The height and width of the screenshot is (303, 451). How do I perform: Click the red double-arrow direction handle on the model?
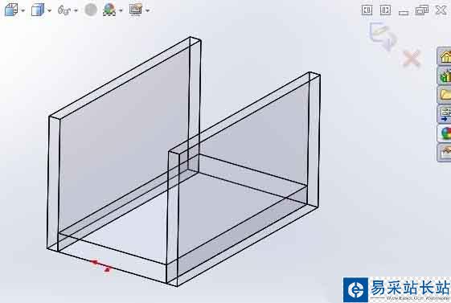(101, 265)
